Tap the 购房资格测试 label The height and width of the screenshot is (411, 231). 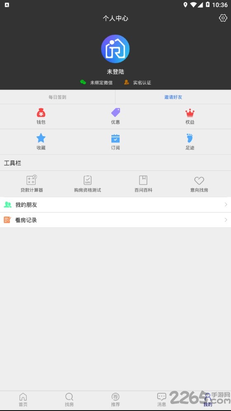click(87, 190)
